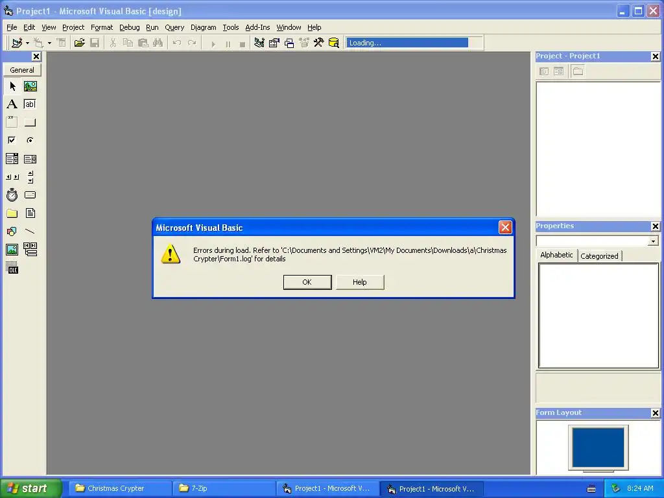This screenshot has width=664, height=498.
Task: Expand Add Form dropdown arrow
Action: pyautogui.click(x=49, y=43)
